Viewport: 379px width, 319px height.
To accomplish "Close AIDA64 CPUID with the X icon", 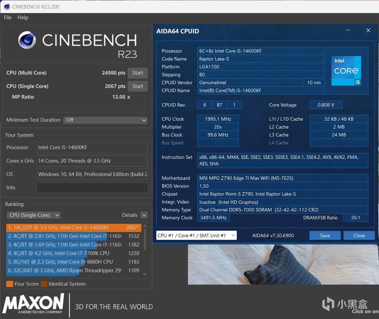I will pyautogui.click(x=368, y=30).
